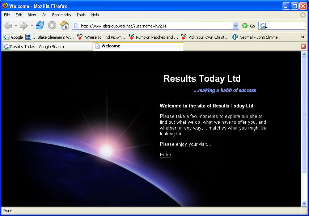
Task: Click the green Go button
Action: click(249, 26)
